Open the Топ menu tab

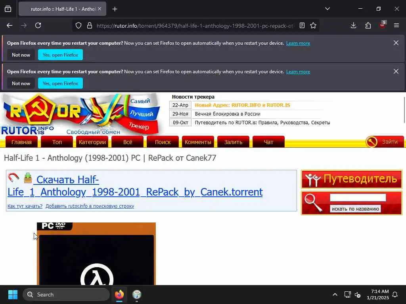coord(57,142)
